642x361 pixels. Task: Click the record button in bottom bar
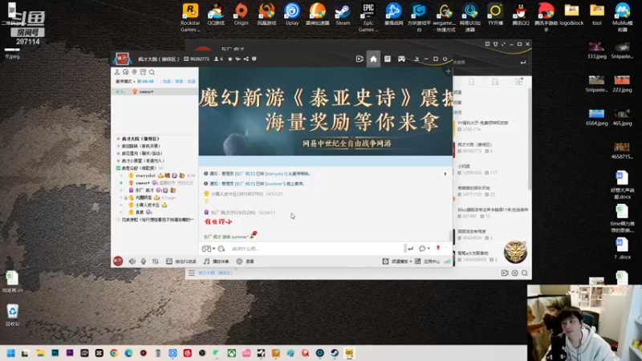click(x=246, y=262)
